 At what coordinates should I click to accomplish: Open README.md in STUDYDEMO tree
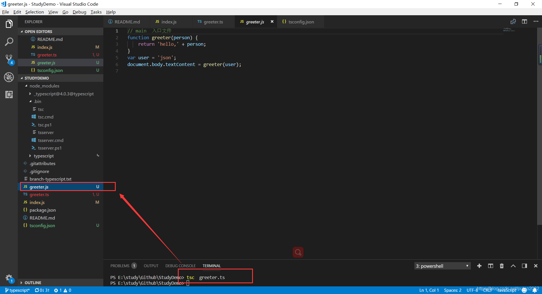coord(60,218)
